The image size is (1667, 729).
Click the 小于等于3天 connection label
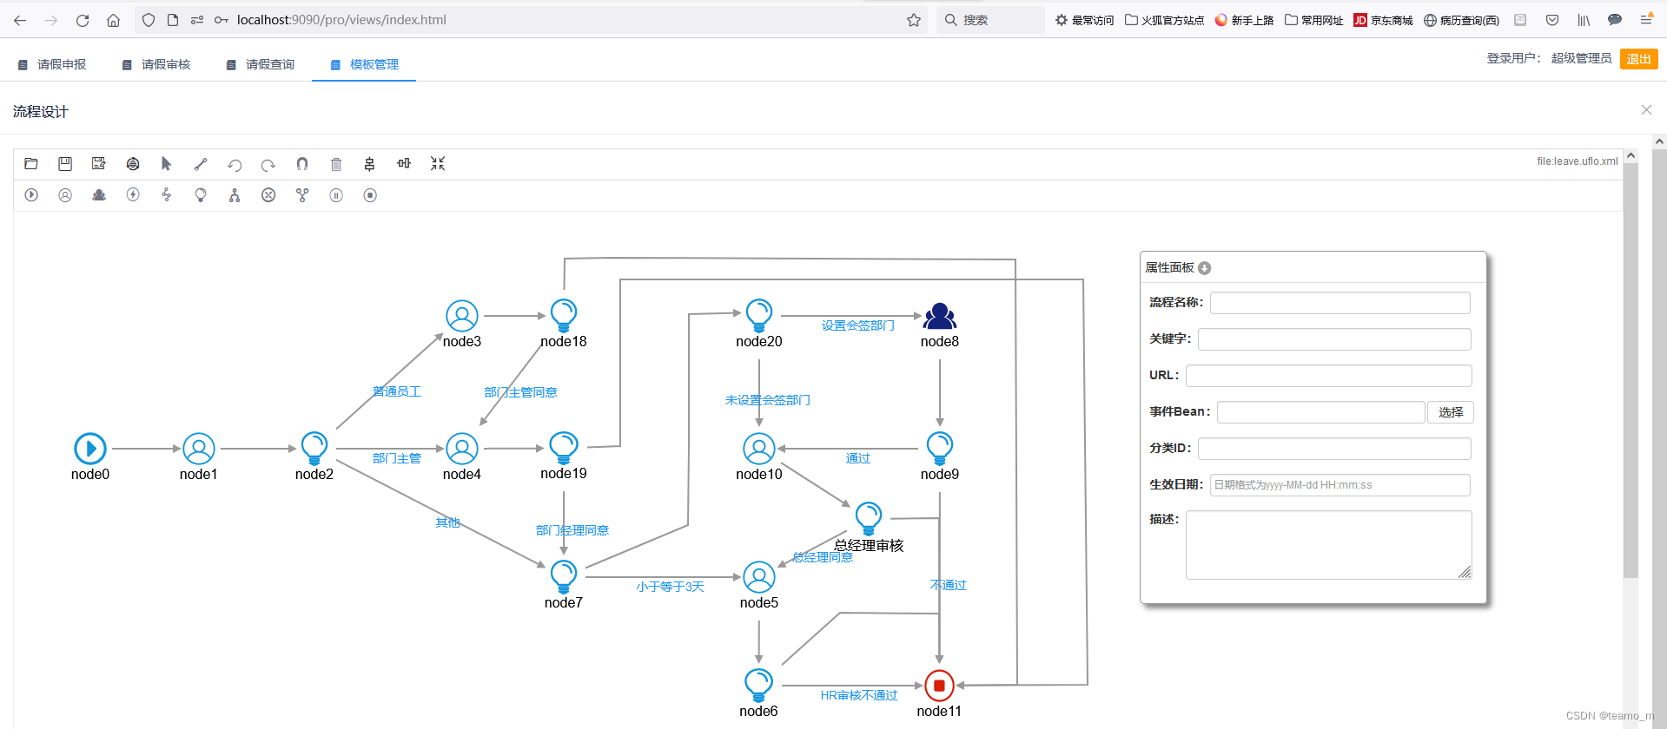point(670,587)
